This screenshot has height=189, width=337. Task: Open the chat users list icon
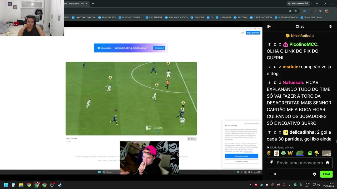pyautogui.click(x=330, y=27)
